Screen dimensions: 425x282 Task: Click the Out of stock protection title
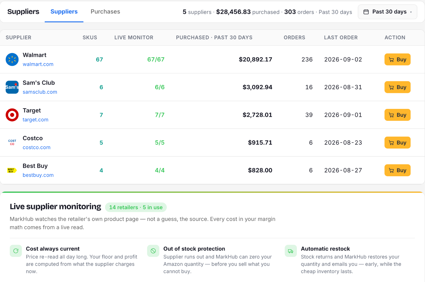(194, 249)
